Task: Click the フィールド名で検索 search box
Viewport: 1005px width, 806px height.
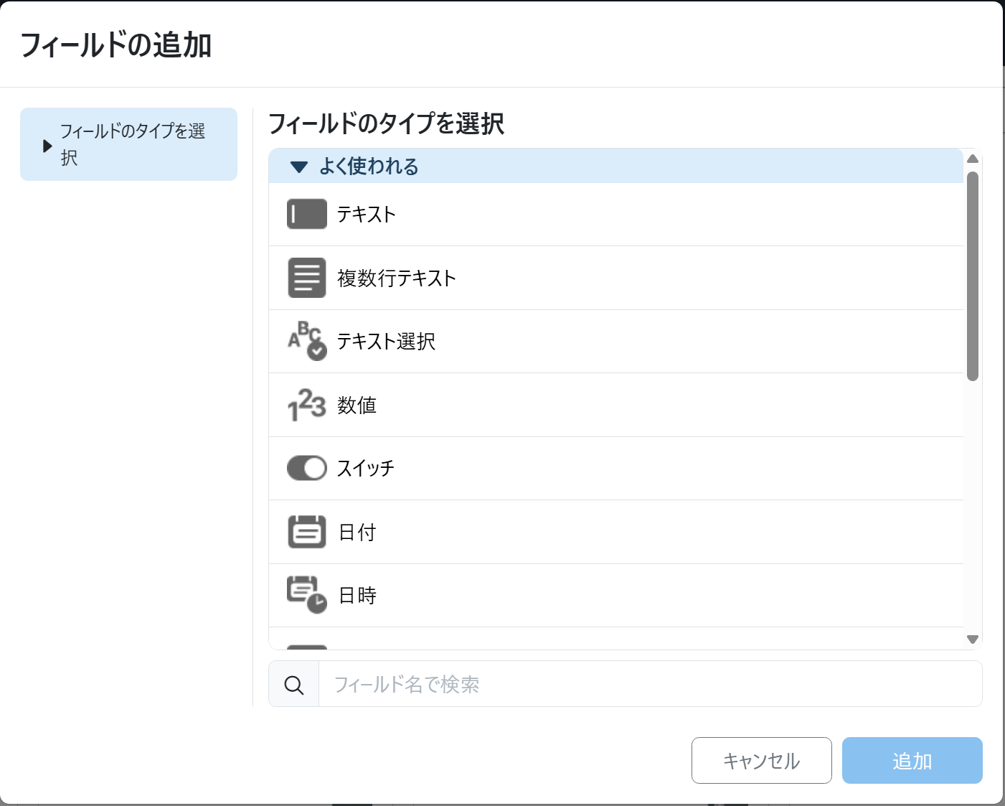Action: 649,685
